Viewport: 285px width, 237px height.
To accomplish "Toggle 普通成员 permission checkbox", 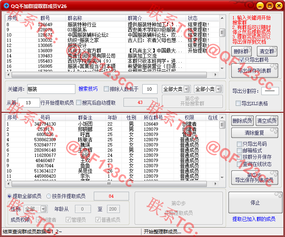I will click(98, 220).
